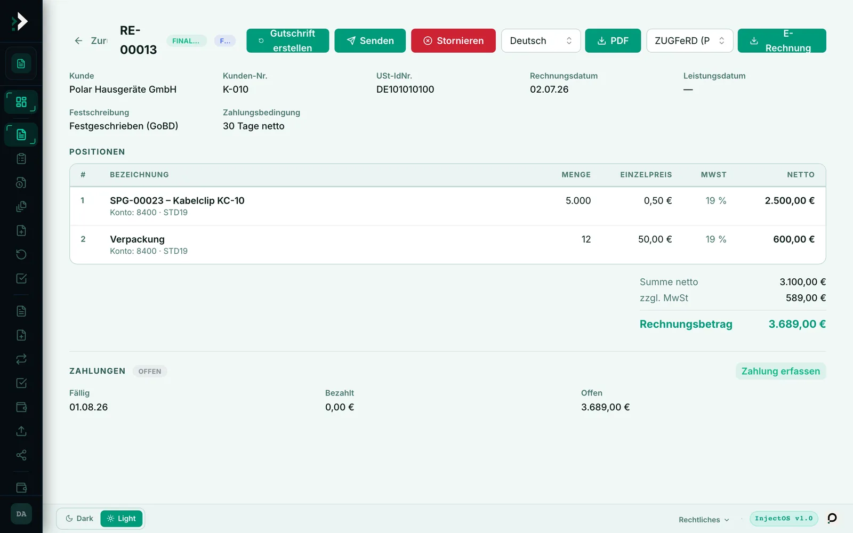853x533 pixels.
Task: Click the wallet icon above the upload icon
Action: click(21, 407)
